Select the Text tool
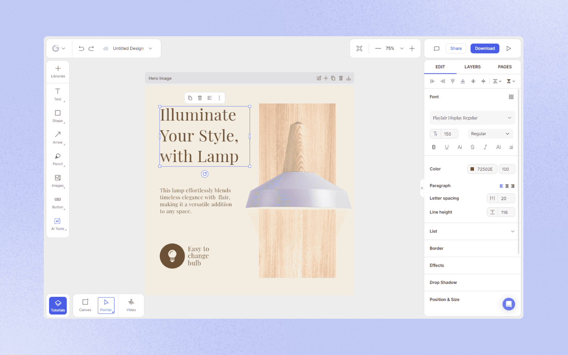The width and height of the screenshot is (568, 355). pos(58,94)
